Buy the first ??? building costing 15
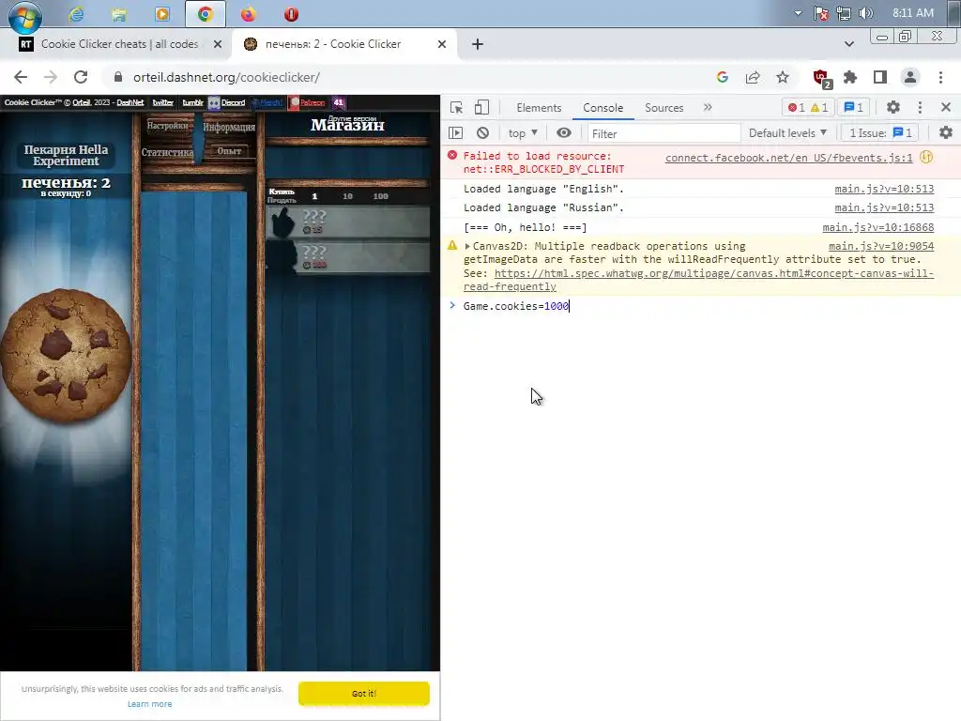Image resolution: width=961 pixels, height=721 pixels. pyautogui.click(x=347, y=222)
